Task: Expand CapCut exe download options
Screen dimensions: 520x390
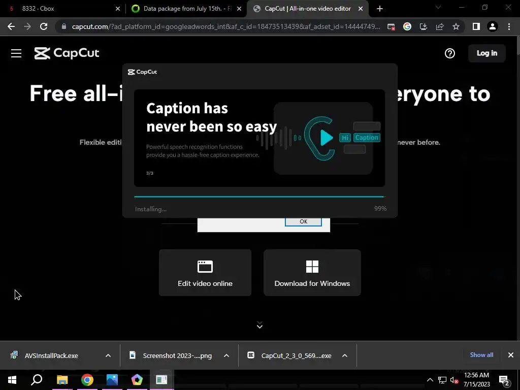Action: coord(345,355)
